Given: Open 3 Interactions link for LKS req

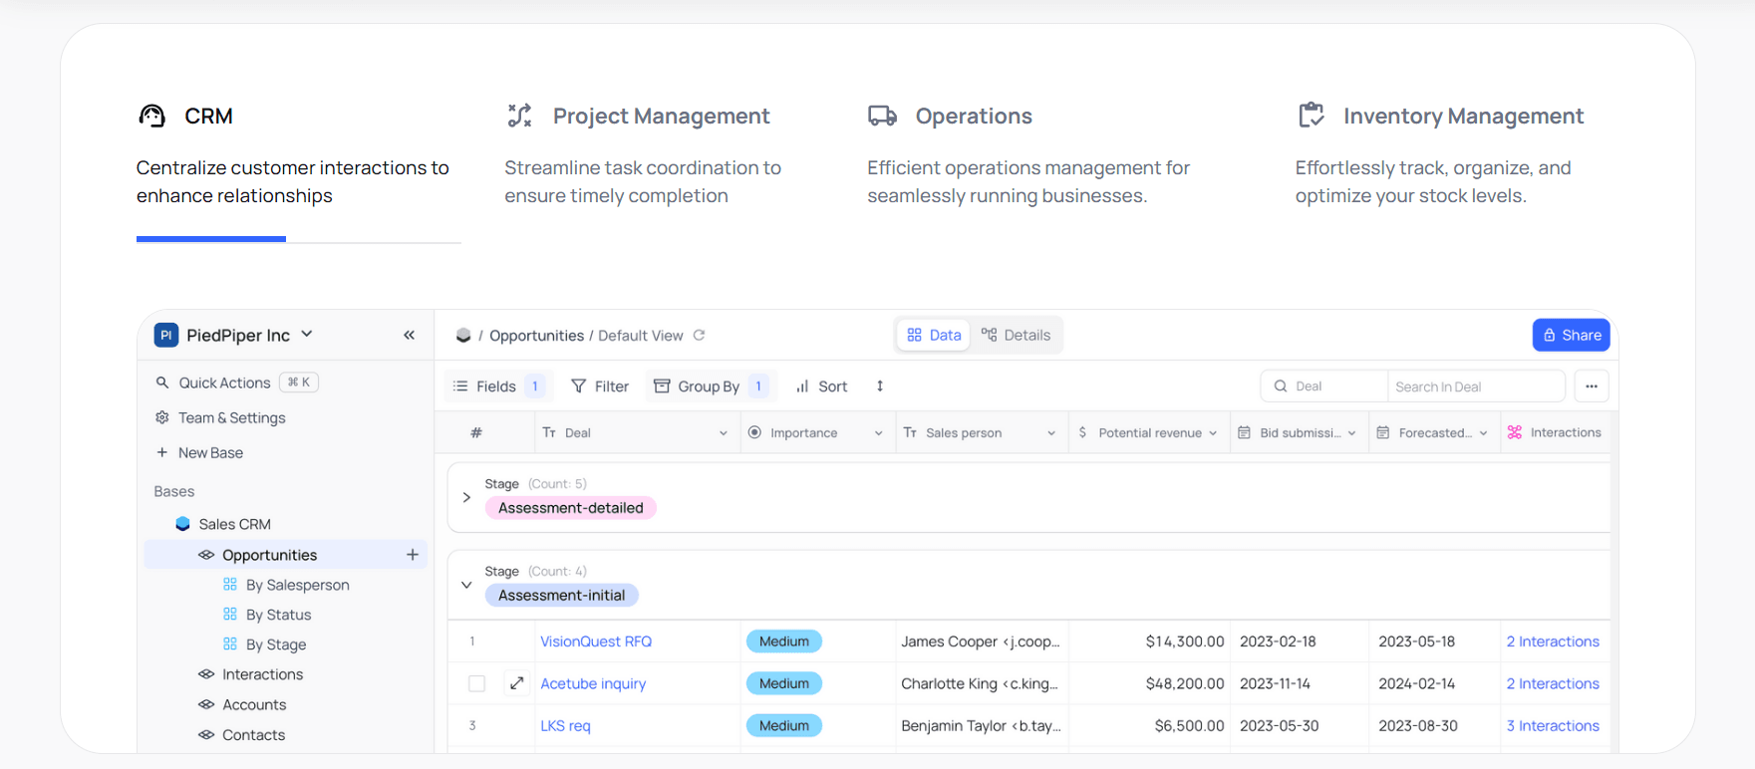Looking at the screenshot, I should pyautogui.click(x=1553, y=726).
